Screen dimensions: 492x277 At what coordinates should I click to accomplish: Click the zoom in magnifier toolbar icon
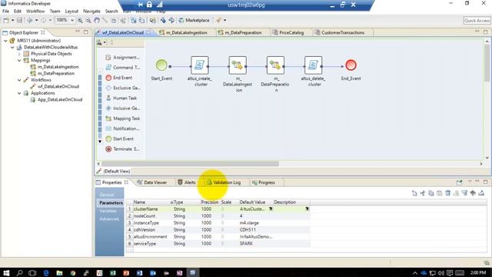[80, 21]
